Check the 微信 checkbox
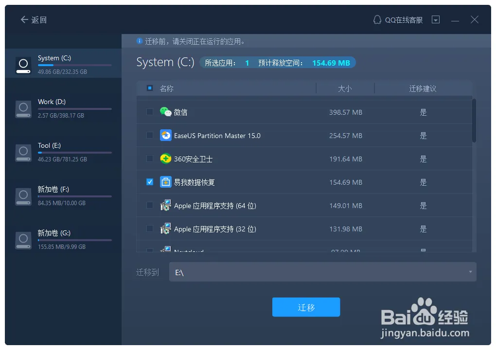 [149, 112]
